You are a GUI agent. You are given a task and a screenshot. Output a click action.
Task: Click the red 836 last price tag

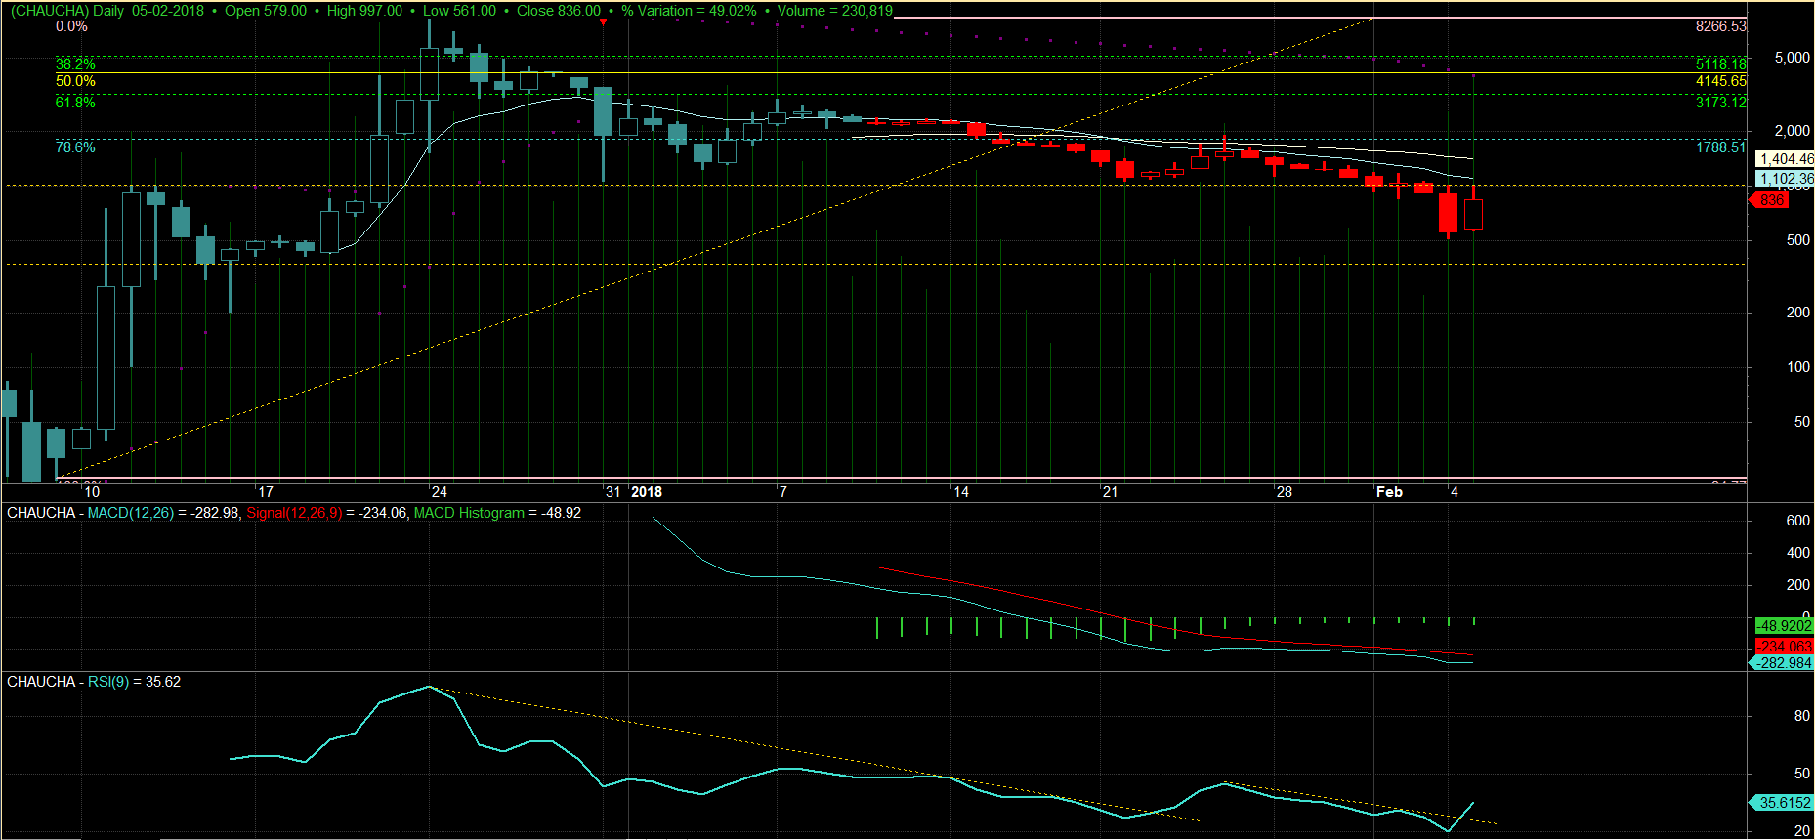[x=1771, y=200]
